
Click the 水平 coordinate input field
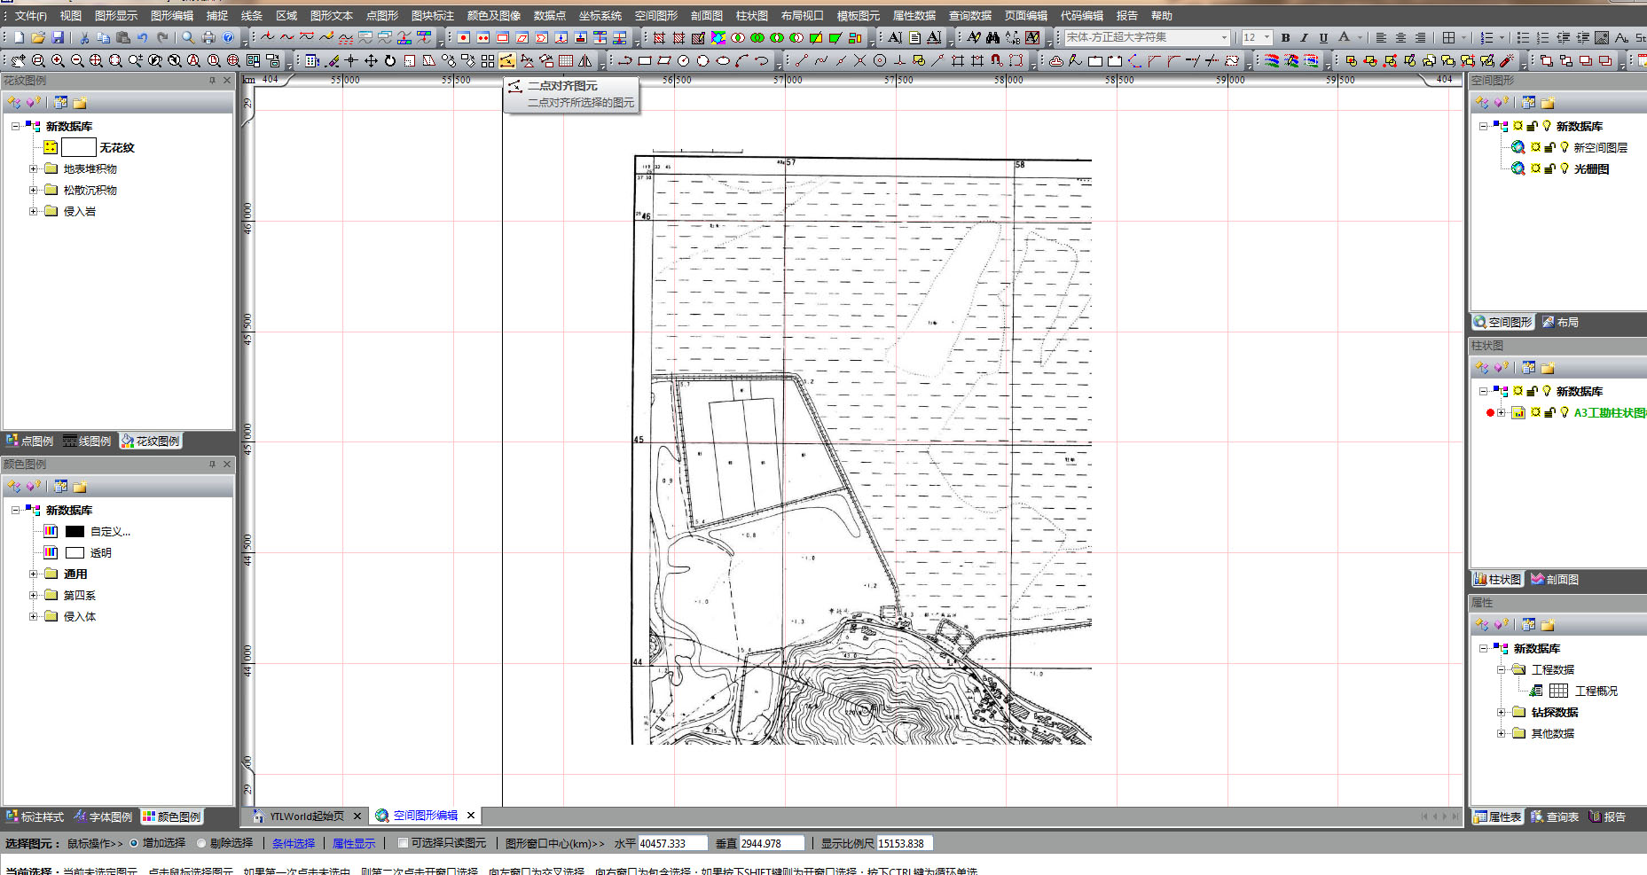[672, 843]
